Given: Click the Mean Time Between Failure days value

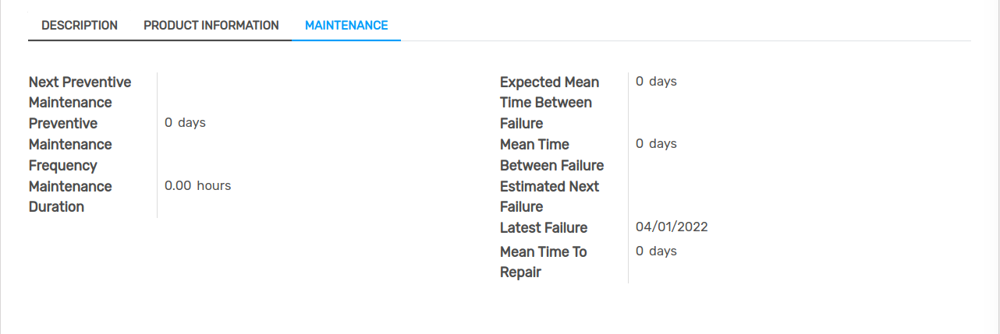Looking at the screenshot, I should click(656, 143).
